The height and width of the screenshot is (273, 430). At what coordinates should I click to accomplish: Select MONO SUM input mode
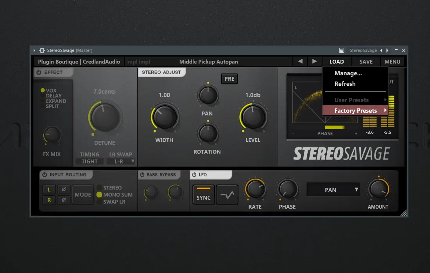[x=115, y=195]
